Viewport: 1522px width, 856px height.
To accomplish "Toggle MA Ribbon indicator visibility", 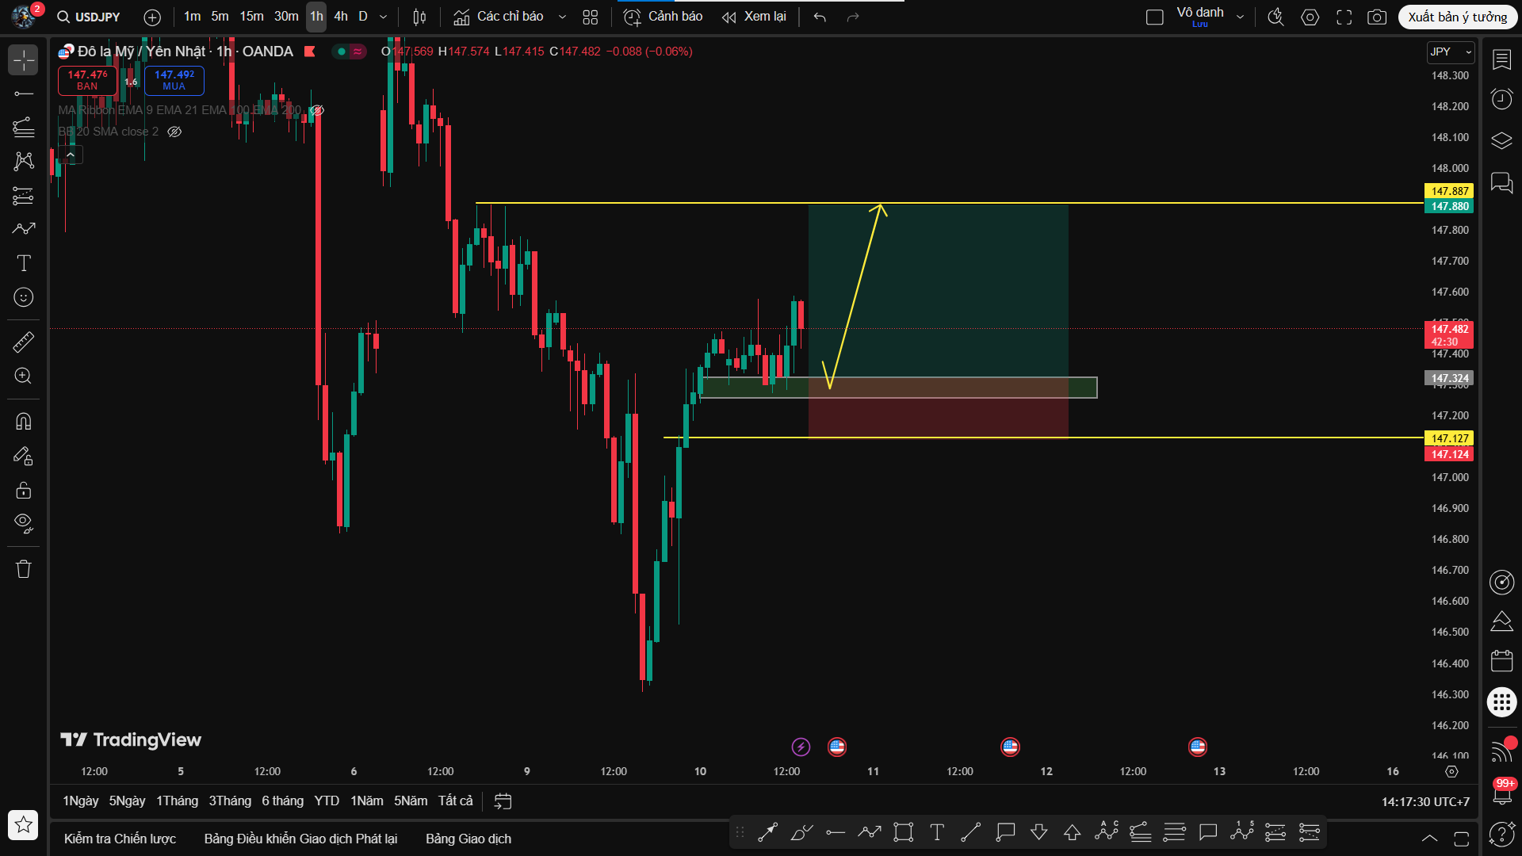I will pyautogui.click(x=316, y=110).
